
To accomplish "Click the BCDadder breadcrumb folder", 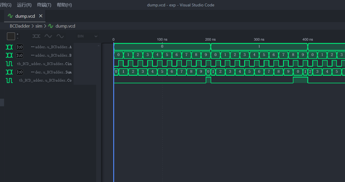I will (x=20, y=26).
